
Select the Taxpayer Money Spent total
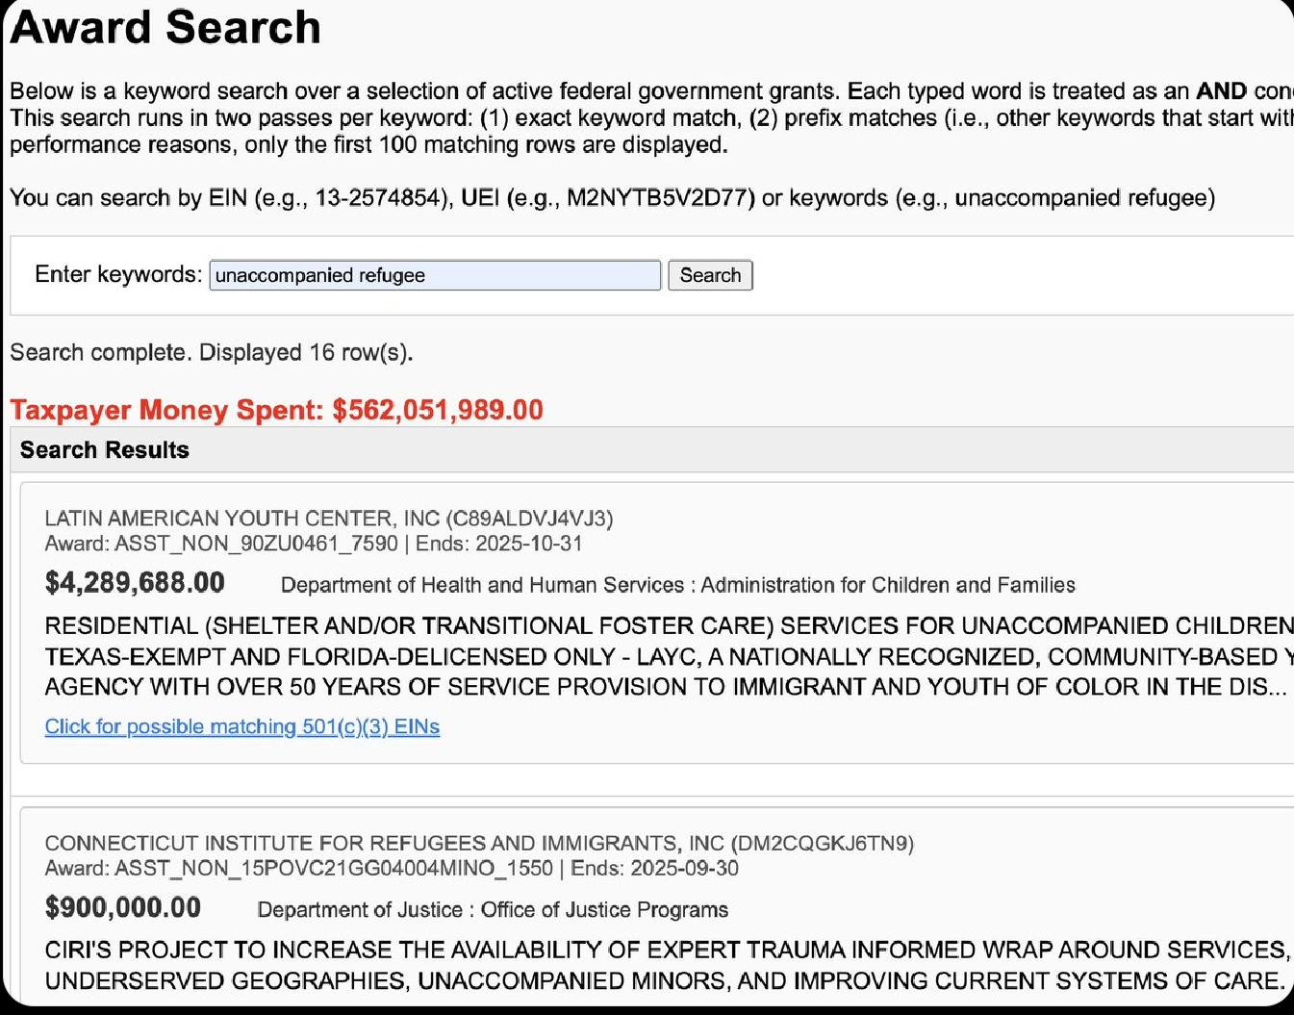(277, 410)
